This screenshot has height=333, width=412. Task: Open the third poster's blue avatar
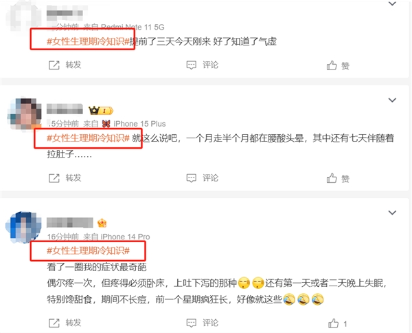pos(23,227)
